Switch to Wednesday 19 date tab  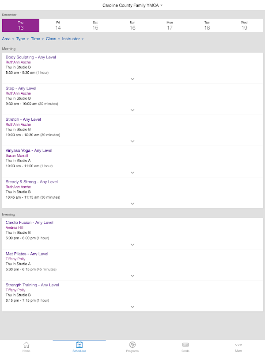pos(244,26)
